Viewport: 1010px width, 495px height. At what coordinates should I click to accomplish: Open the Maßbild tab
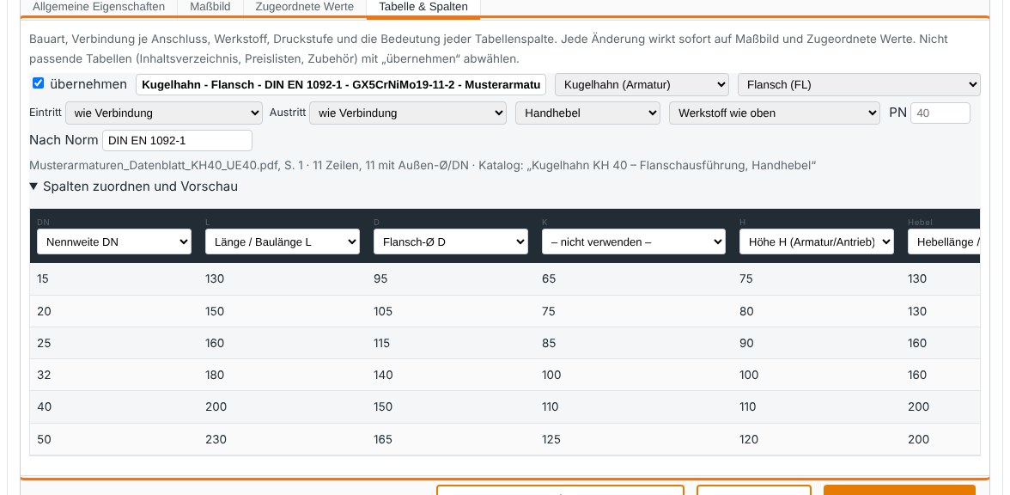coord(210,7)
